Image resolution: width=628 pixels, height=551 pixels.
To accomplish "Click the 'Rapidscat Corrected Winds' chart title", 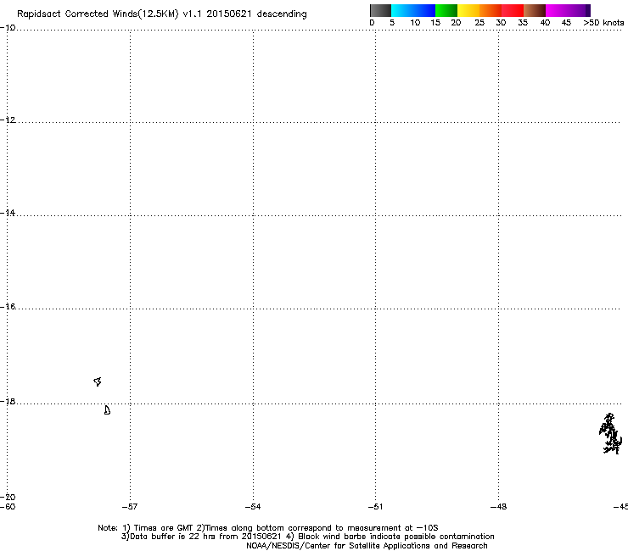I will [x=162, y=14].
